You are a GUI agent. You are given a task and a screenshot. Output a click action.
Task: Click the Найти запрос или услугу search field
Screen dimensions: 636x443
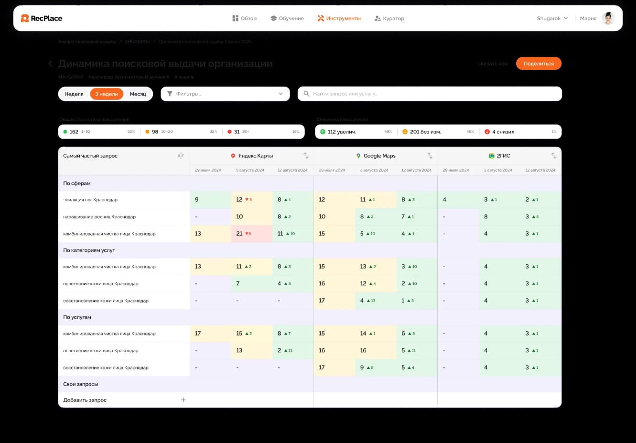430,94
